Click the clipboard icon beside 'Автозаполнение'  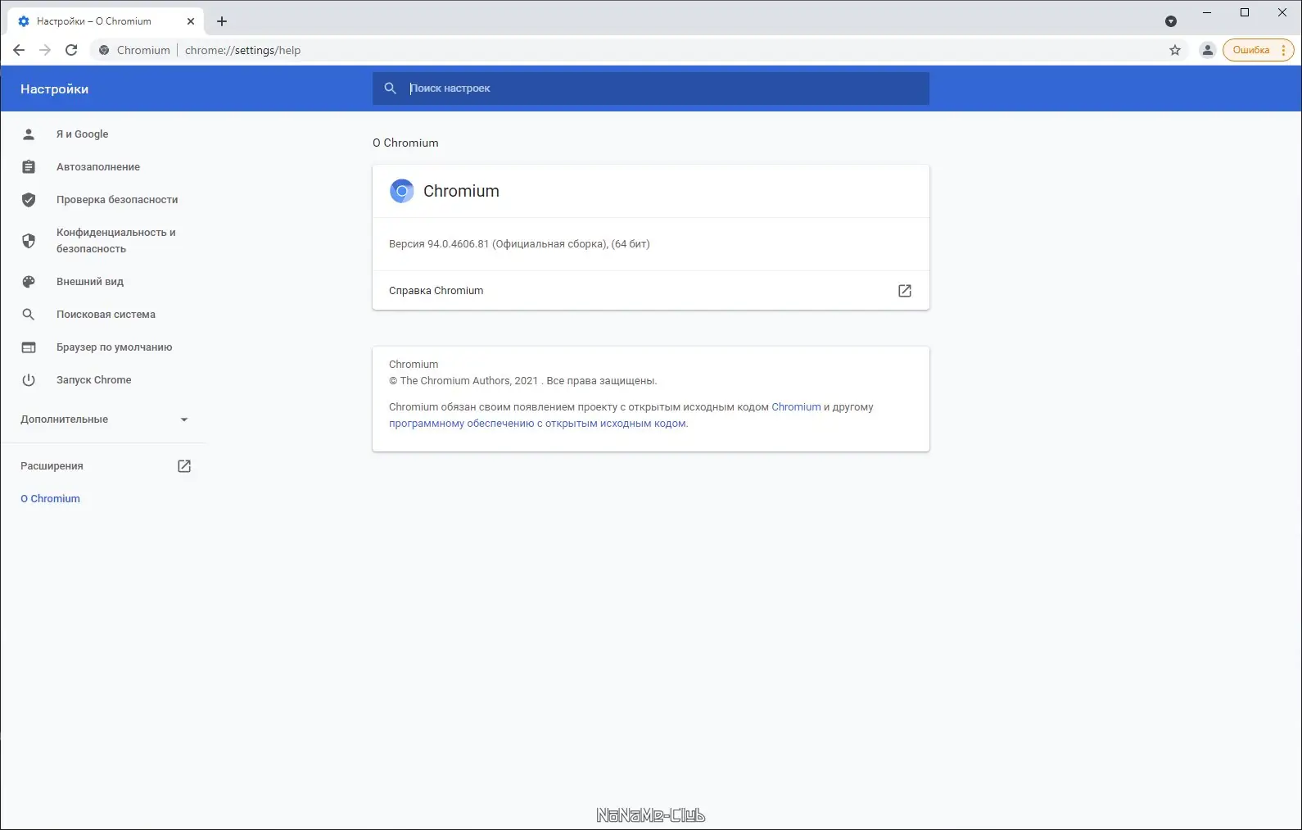(x=29, y=167)
